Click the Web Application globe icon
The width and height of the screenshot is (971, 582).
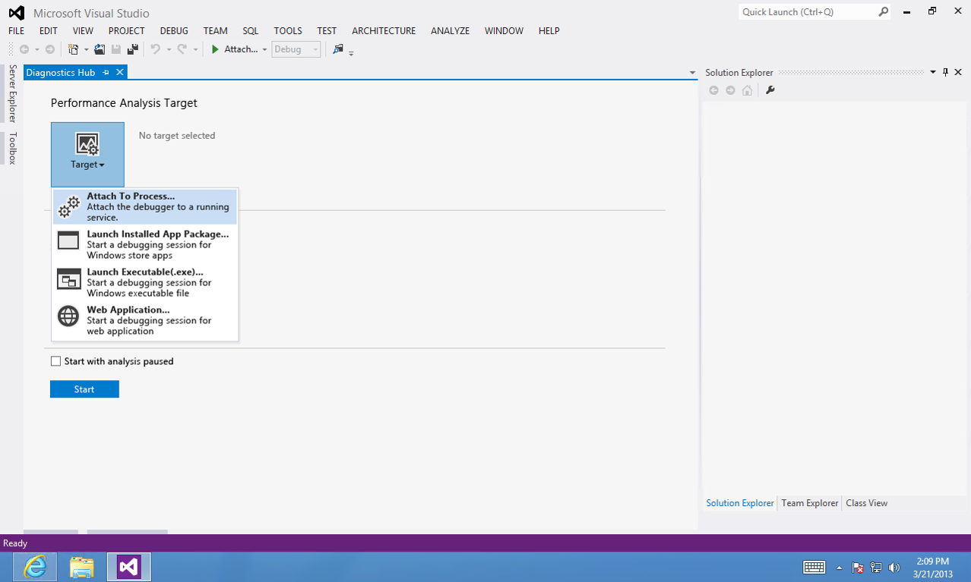[68, 316]
